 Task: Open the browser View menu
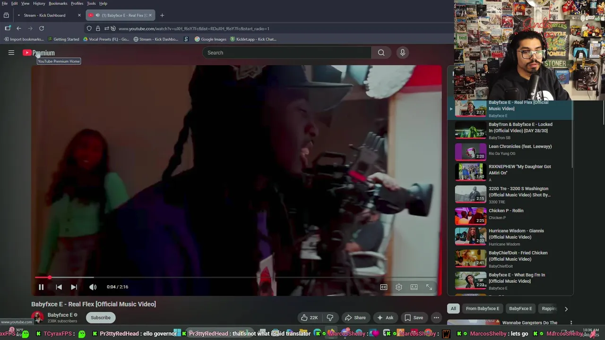click(25, 3)
